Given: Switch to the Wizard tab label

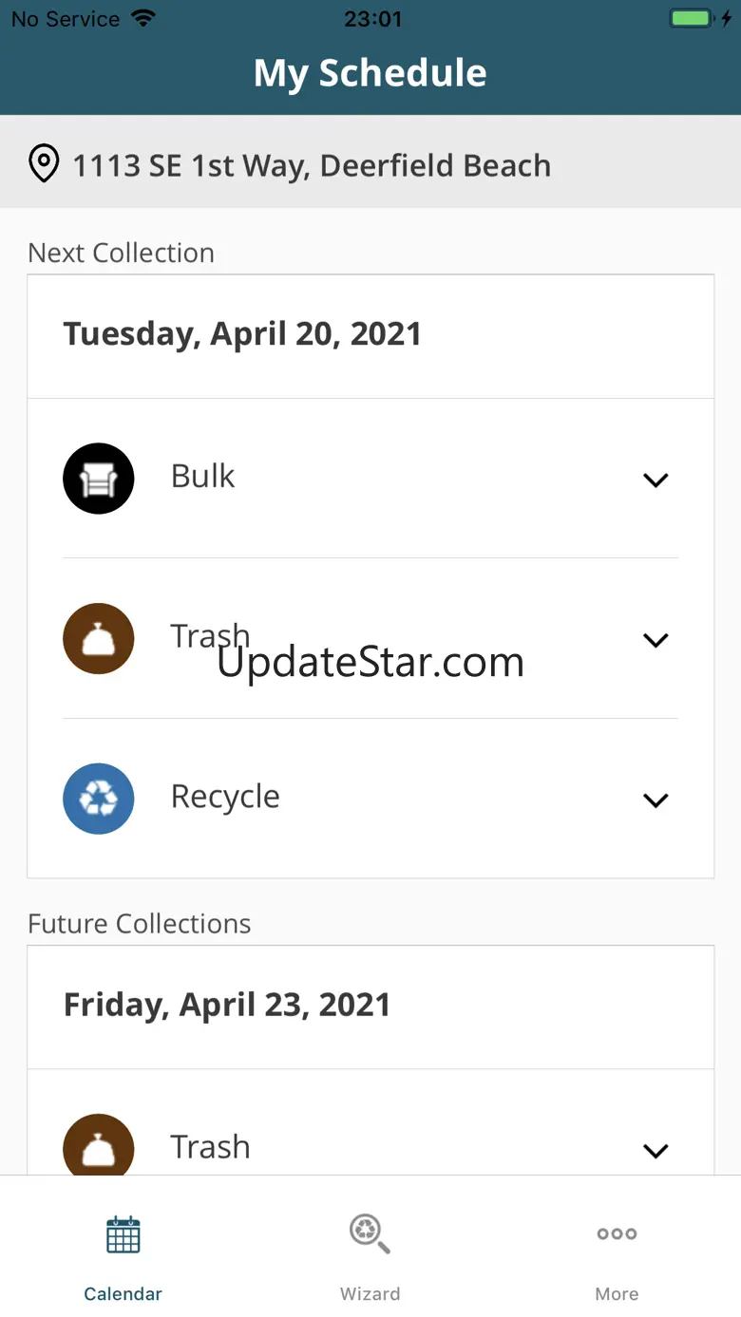Looking at the screenshot, I should pyautogui.click(x=370, y=1294).
